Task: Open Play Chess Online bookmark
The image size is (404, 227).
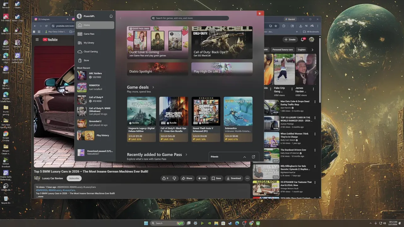Action: point(55,32)
